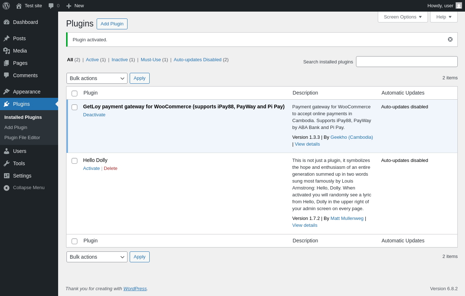The height and width of the screenshot is (296, 465).
Task: Open the Dashboard icon in sidebar
Action: coord(7,22)
